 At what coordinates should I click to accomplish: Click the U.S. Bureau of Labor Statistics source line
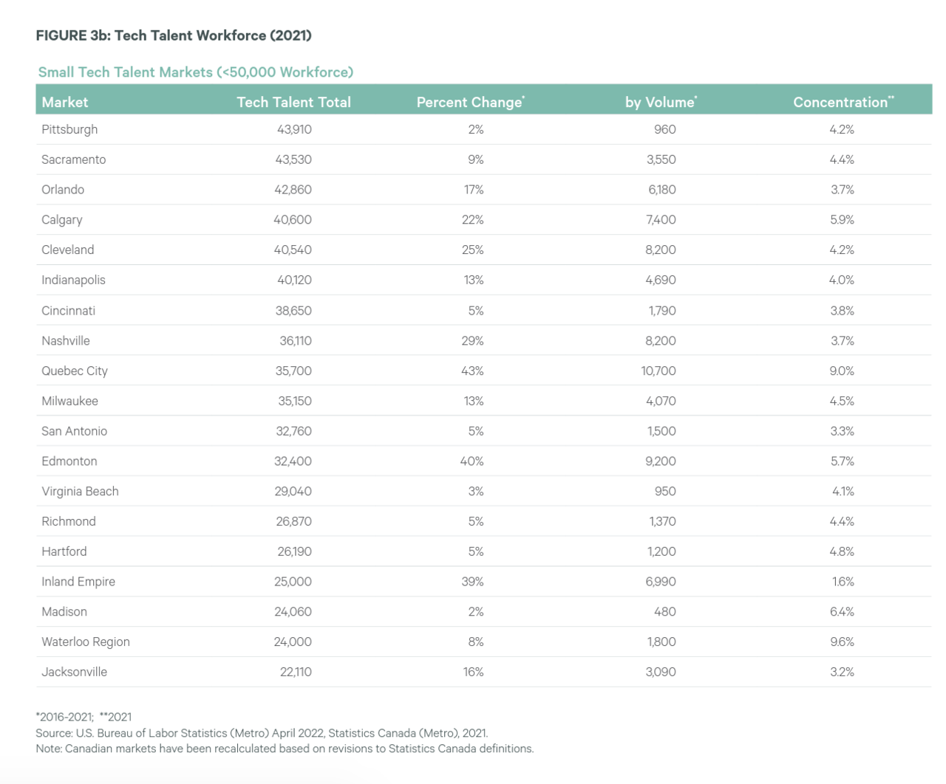click(262, 733)
